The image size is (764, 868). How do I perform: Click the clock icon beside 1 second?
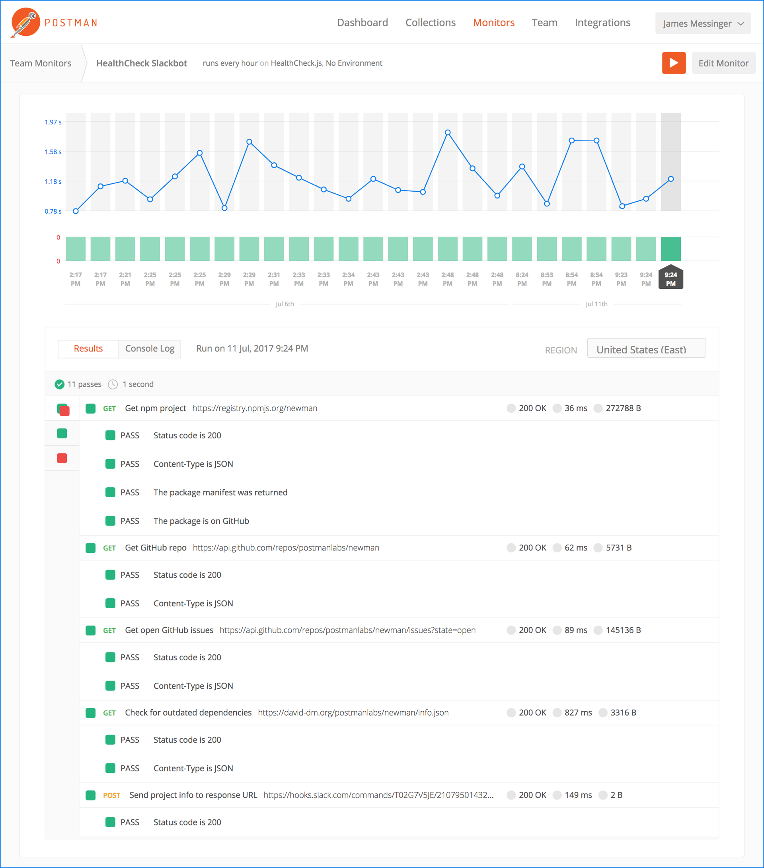click(x=113, y=384)
